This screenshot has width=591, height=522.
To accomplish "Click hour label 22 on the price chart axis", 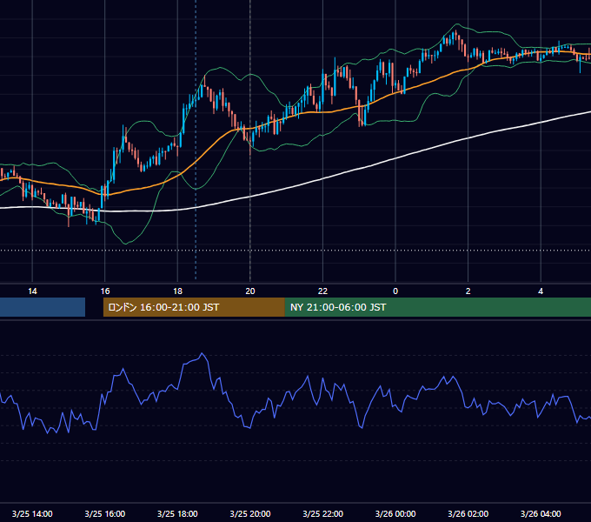I will pos(323,291).
